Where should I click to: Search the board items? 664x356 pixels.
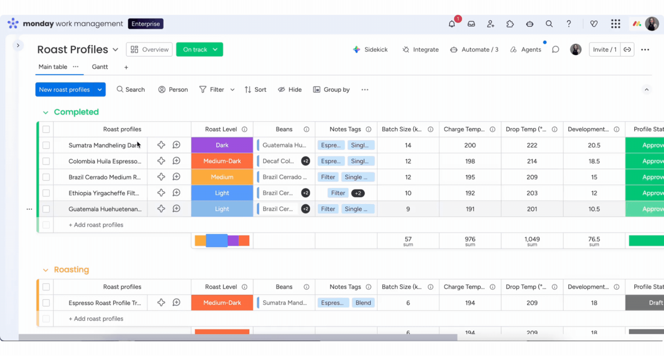click(131, 90)
